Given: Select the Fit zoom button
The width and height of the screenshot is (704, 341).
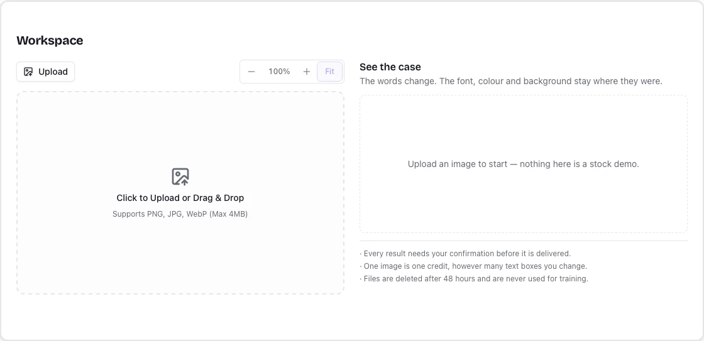Looking at the screenshot, I should pos(329,72).
